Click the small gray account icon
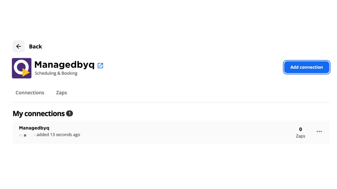 pos(25,135)
